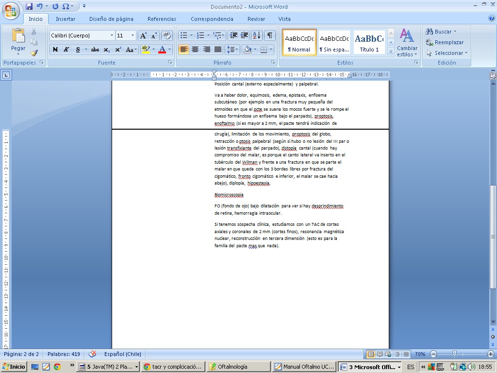Click the Sort paragraph icon

[257, 35]
